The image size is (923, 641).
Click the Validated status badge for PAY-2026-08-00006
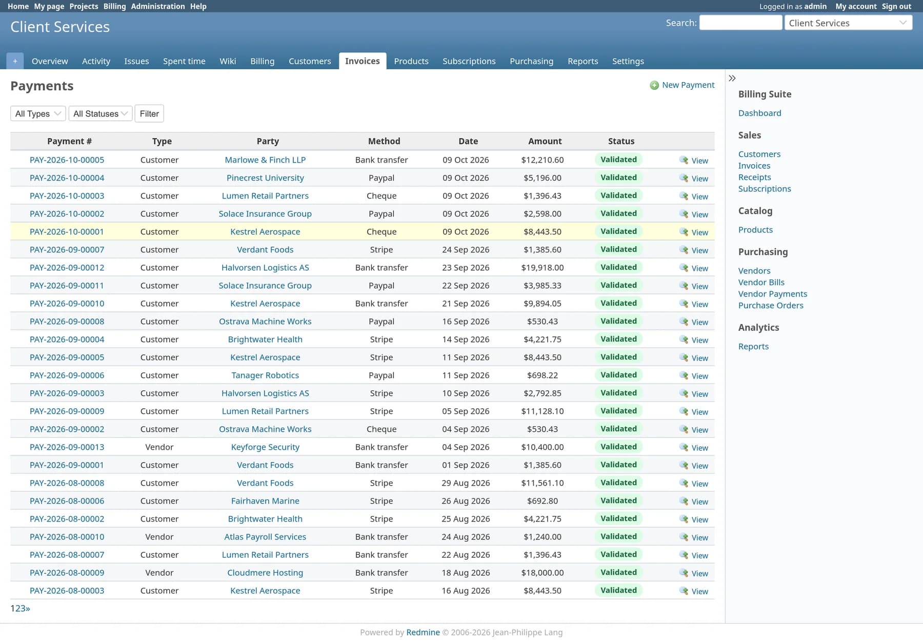[x=618, y=500]
